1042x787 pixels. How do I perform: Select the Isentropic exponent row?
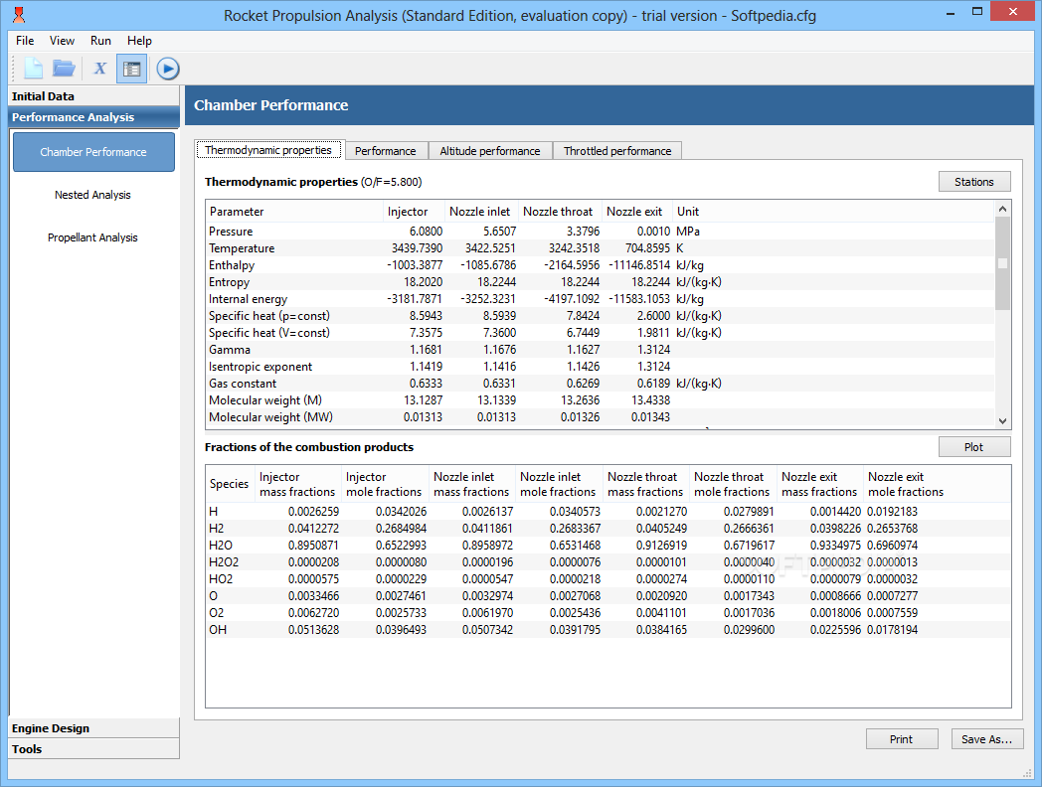tap(600, 367)
